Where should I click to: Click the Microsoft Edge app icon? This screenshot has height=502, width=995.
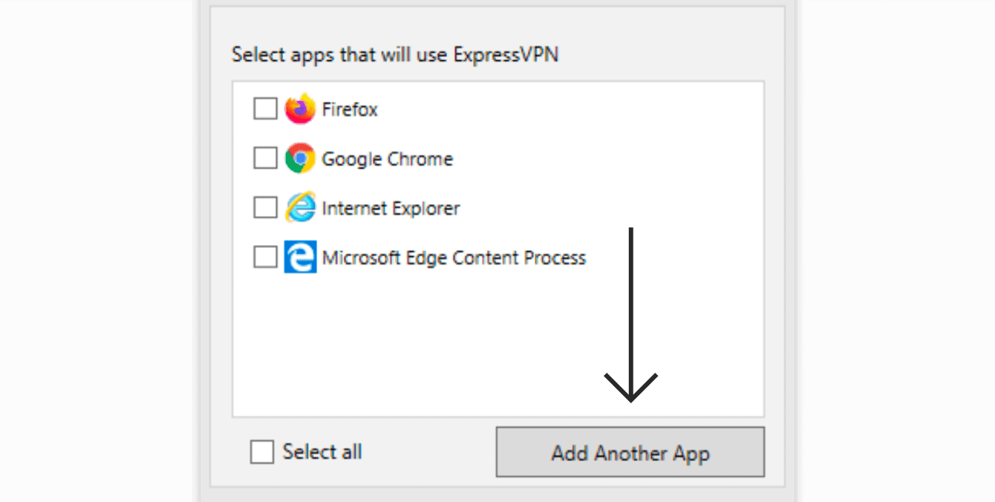click(300, 258)
